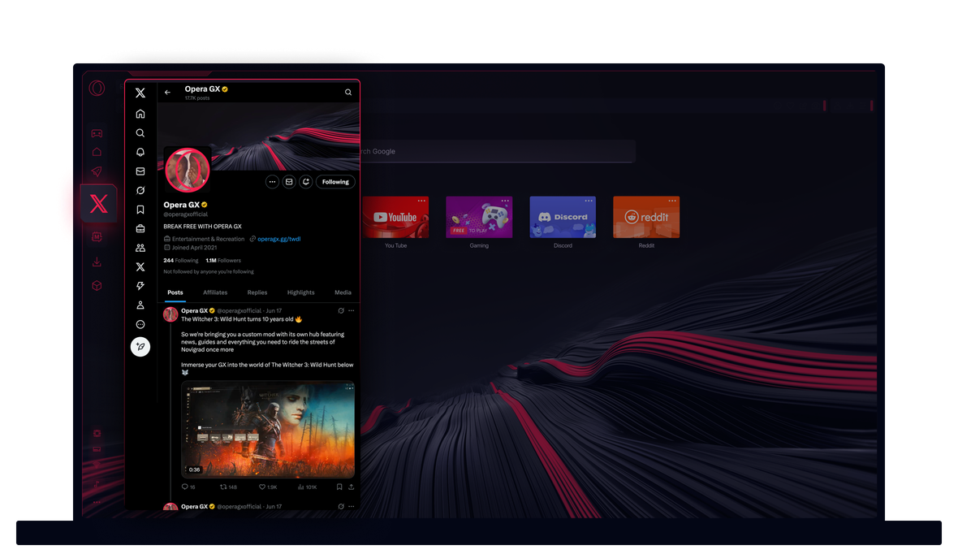This screenshot has height=554, width=958.
Task: View analytics showing 101K views
Action: [x=308, y=487]
